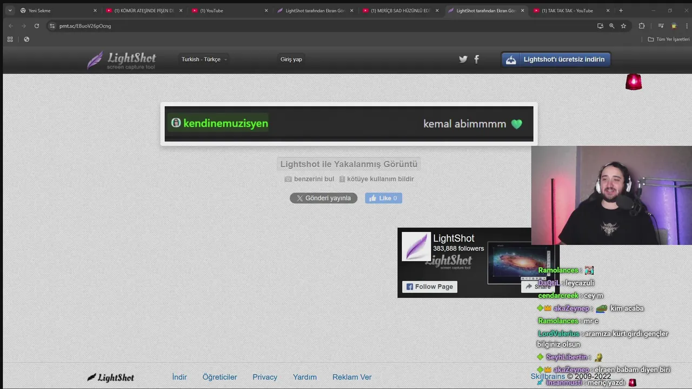692x389 pixels.
Task: Click benzerini bul similar image link
Action: point(309,179)
